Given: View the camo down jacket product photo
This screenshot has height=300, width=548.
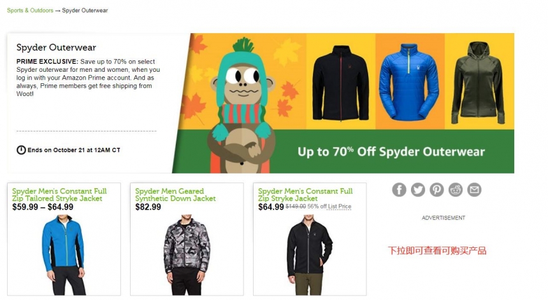Looking at the screenshot, I should tap(187, 255).
